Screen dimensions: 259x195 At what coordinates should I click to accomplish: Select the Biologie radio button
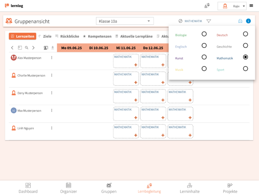[x=204, y=34]
